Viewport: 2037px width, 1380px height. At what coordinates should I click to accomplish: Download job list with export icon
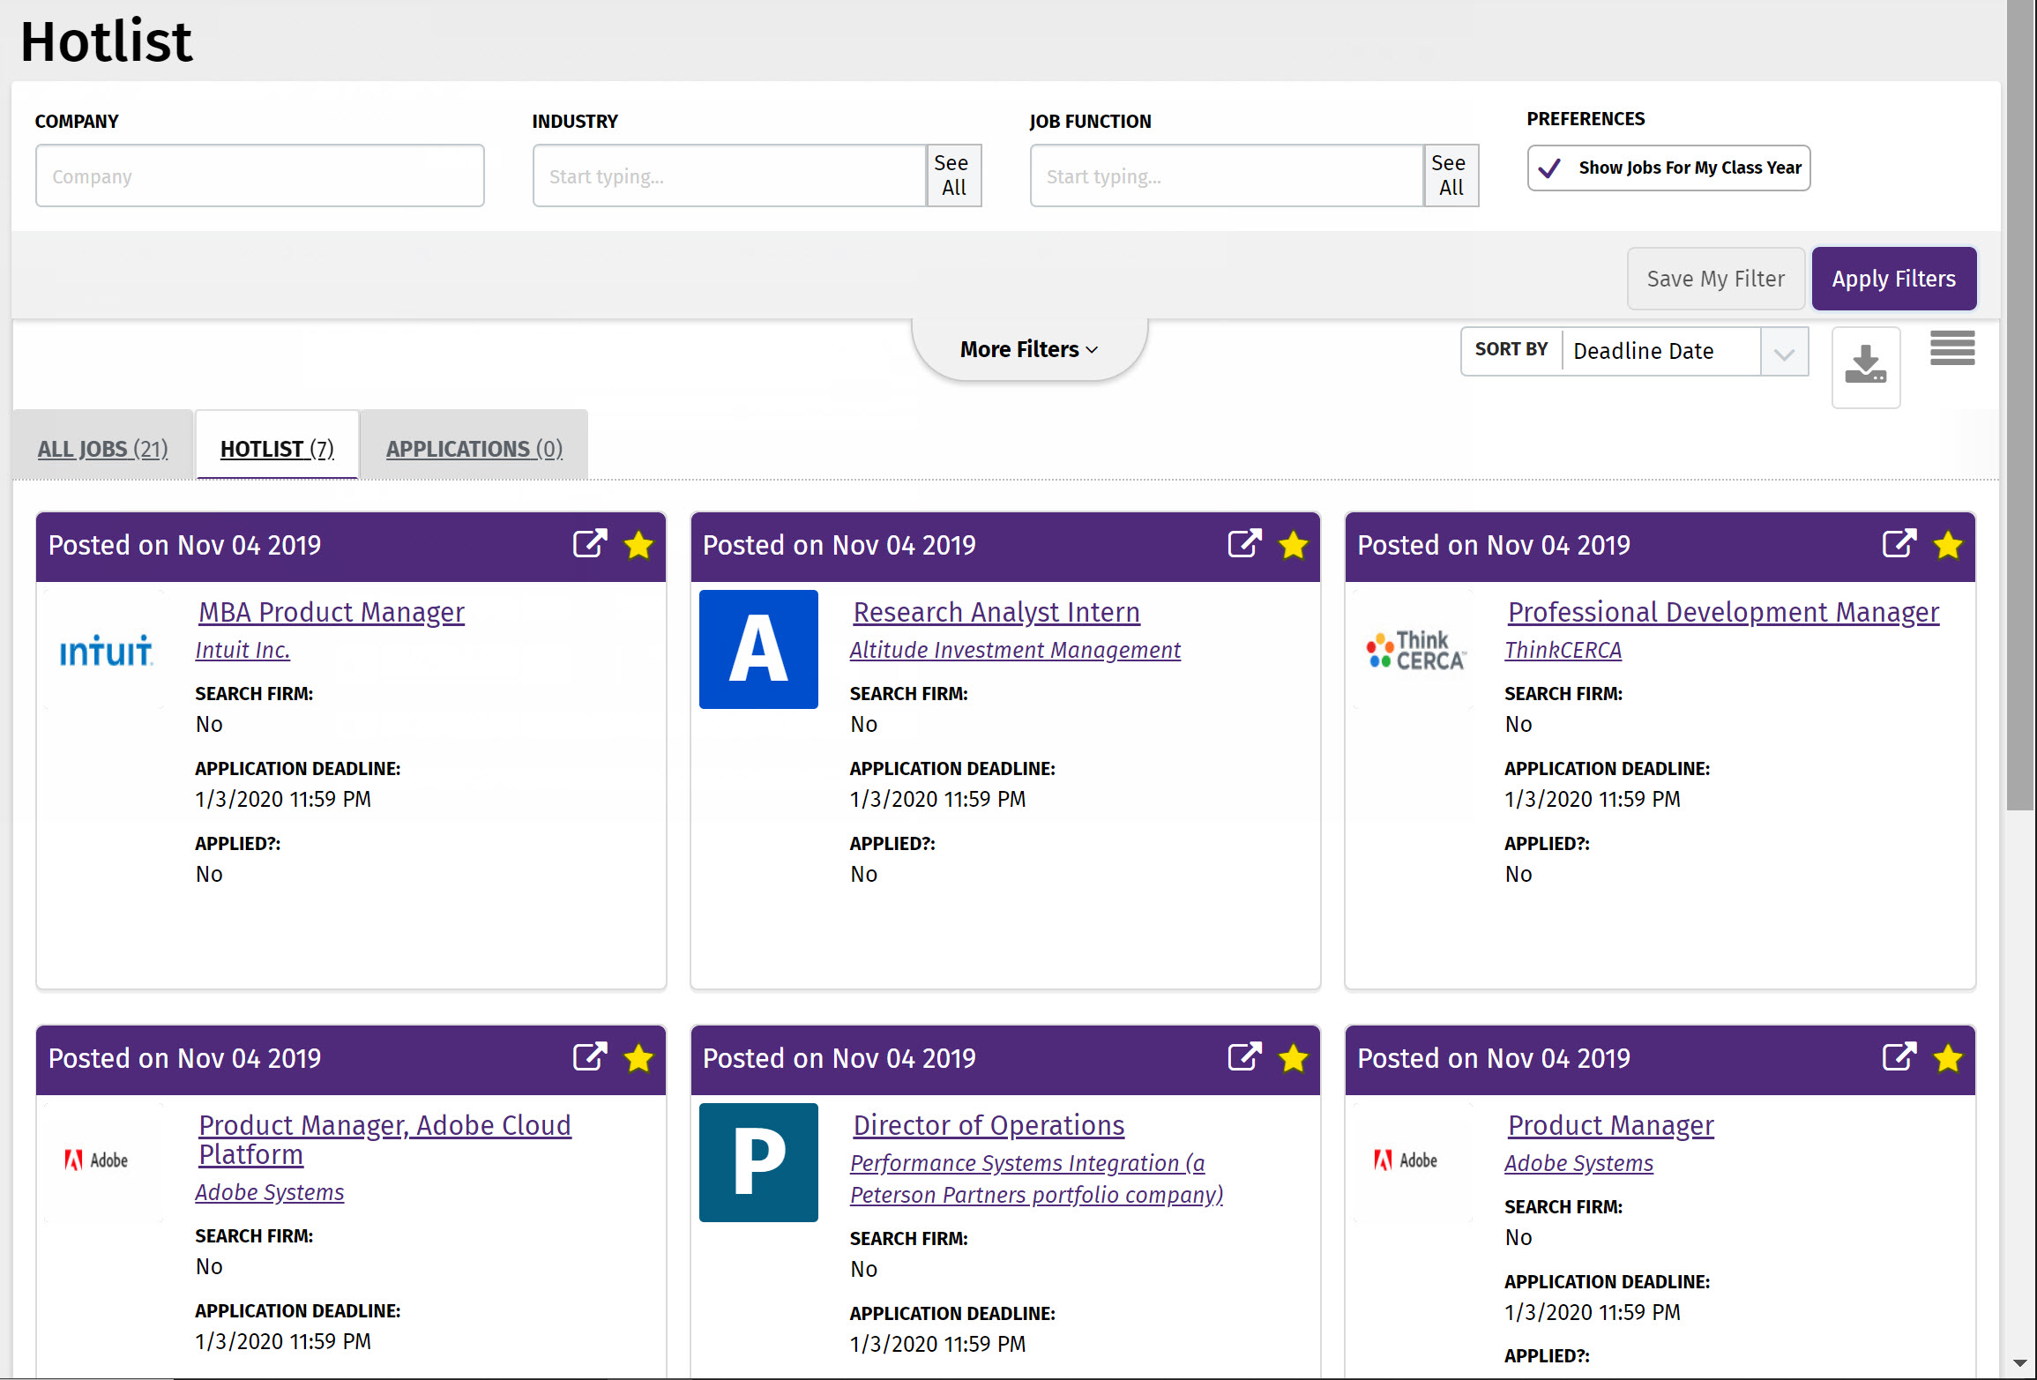click(x=1866, y=367)
